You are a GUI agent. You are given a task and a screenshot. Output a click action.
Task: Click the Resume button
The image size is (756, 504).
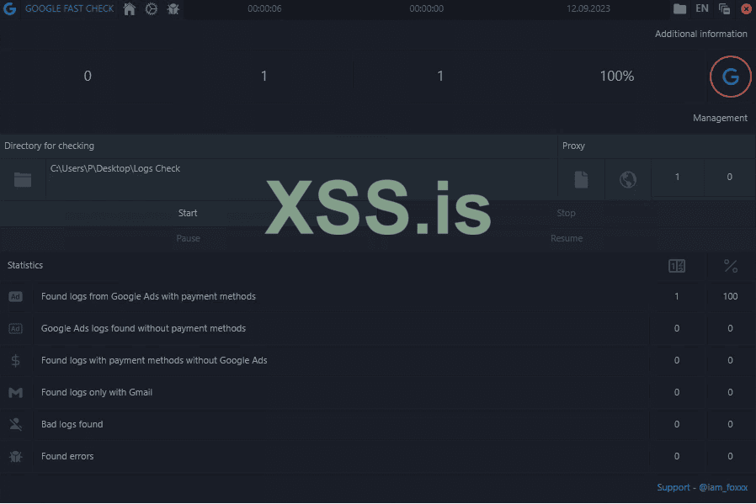tap(566, 238)
